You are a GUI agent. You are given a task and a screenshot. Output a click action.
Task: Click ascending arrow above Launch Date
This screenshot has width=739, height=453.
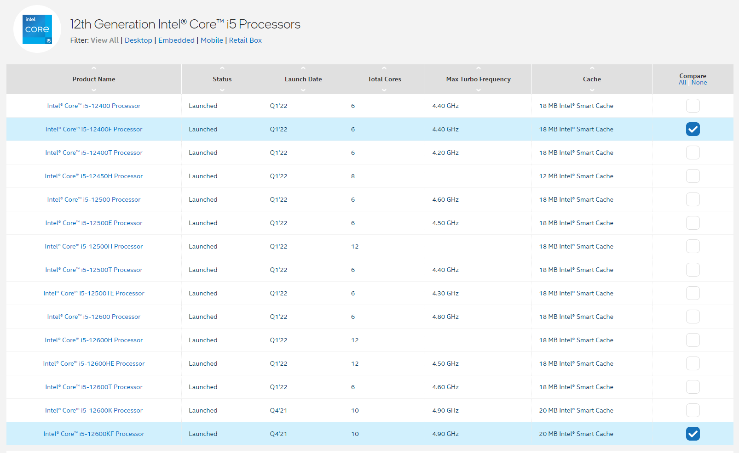click(x=303, y=68)
